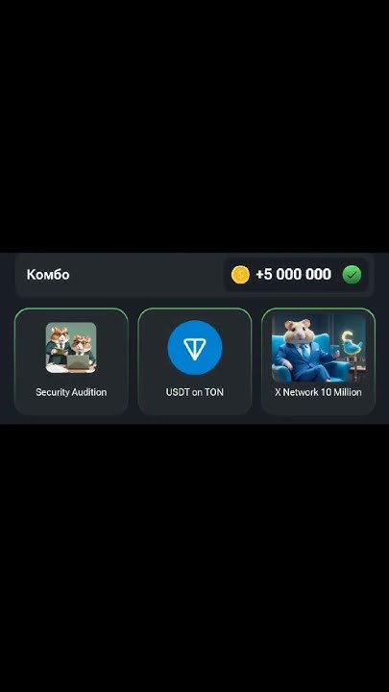The width and height of the screenshot is (389, 692).
Task: Open the blue-suit hamster picture
Action: pos(319,348)
